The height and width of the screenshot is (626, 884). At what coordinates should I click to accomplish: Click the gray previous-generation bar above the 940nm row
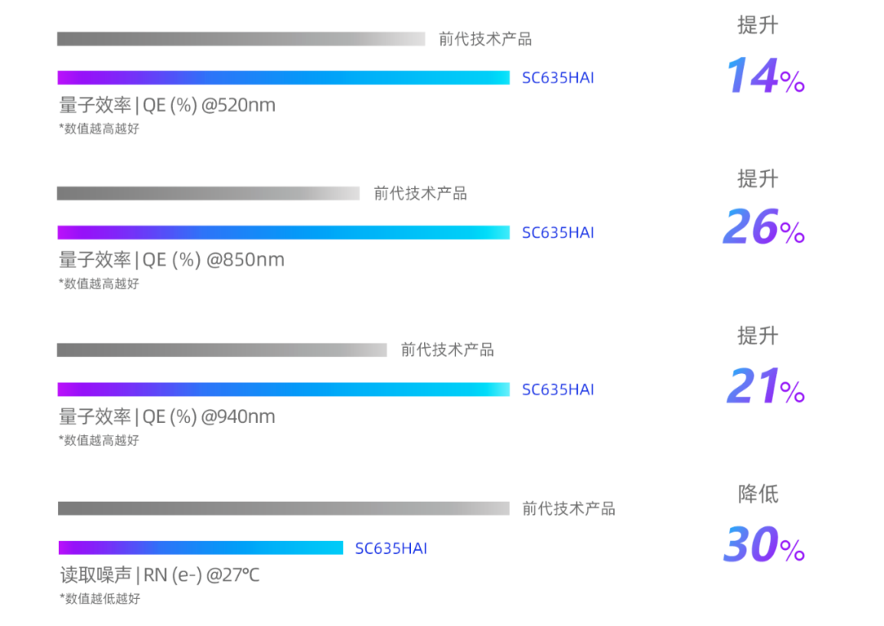pos(222,350)
